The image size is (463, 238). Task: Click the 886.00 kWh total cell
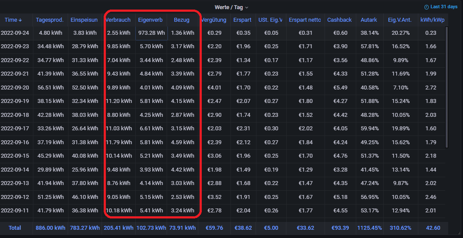coord(50,228)
